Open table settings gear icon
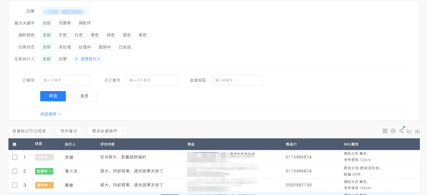This screenshot has width=427, height=195. tap(393, 131)
